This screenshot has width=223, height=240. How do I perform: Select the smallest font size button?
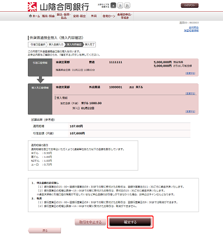click(x=113, y=6)
